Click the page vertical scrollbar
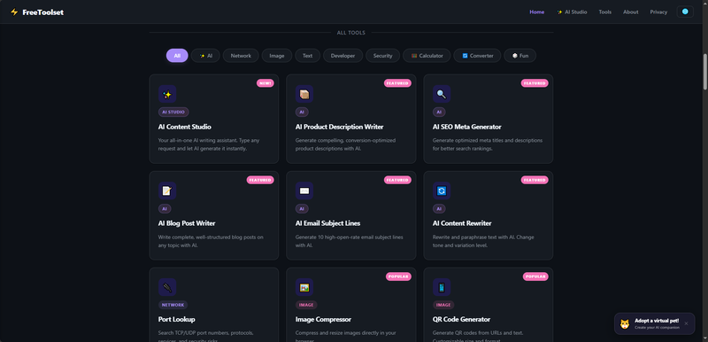The width and height of the screenshot is (708, 342). click(704, 72)
